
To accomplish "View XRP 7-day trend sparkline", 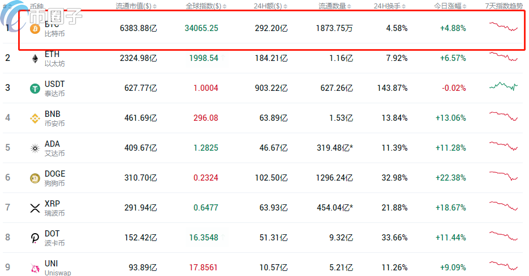I will [x=504, y=205].
